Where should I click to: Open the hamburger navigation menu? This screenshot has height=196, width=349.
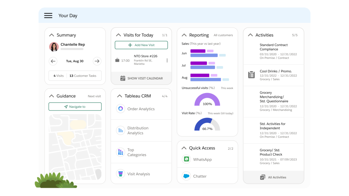48,16
